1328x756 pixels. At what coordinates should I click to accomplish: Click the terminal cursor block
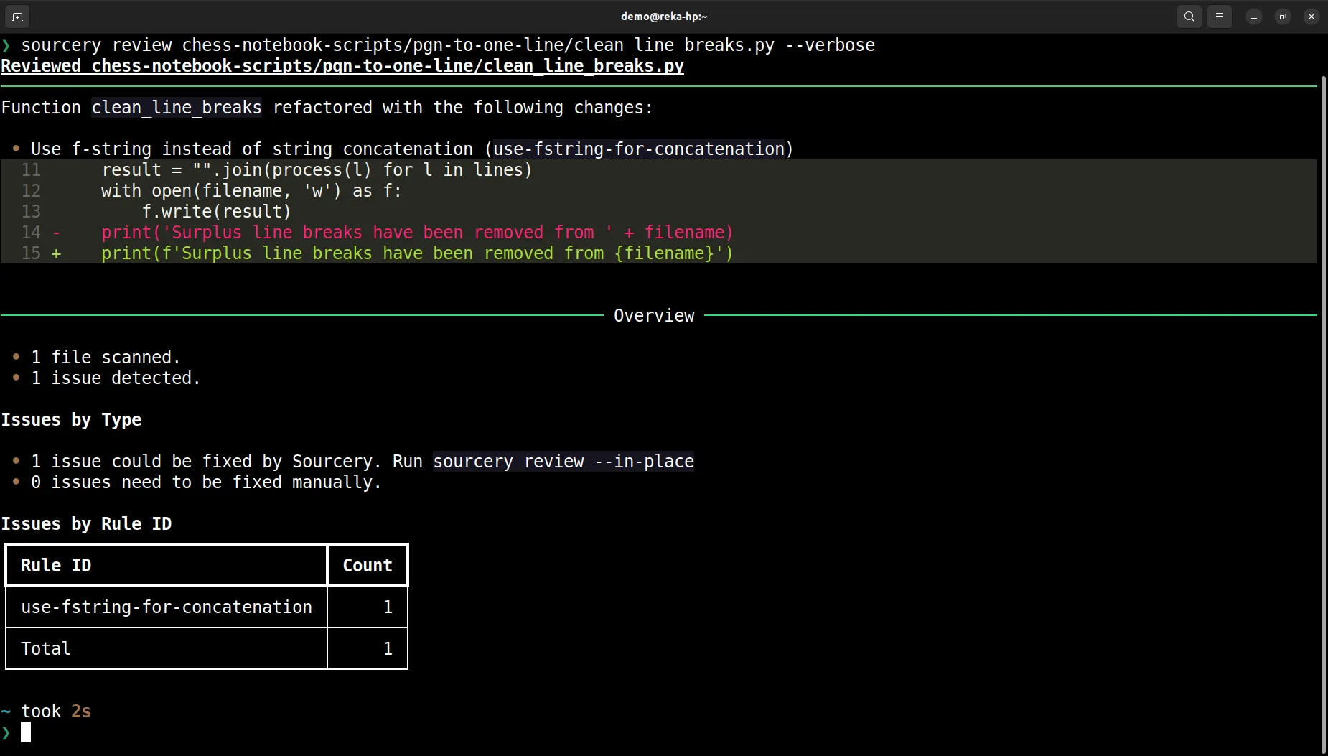(x=27, y=733)
